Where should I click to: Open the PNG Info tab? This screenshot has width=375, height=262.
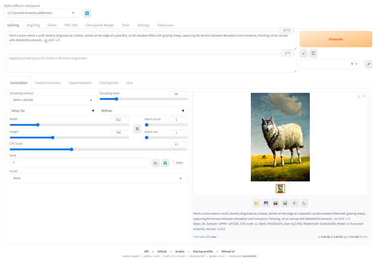[x=71, y=25]
